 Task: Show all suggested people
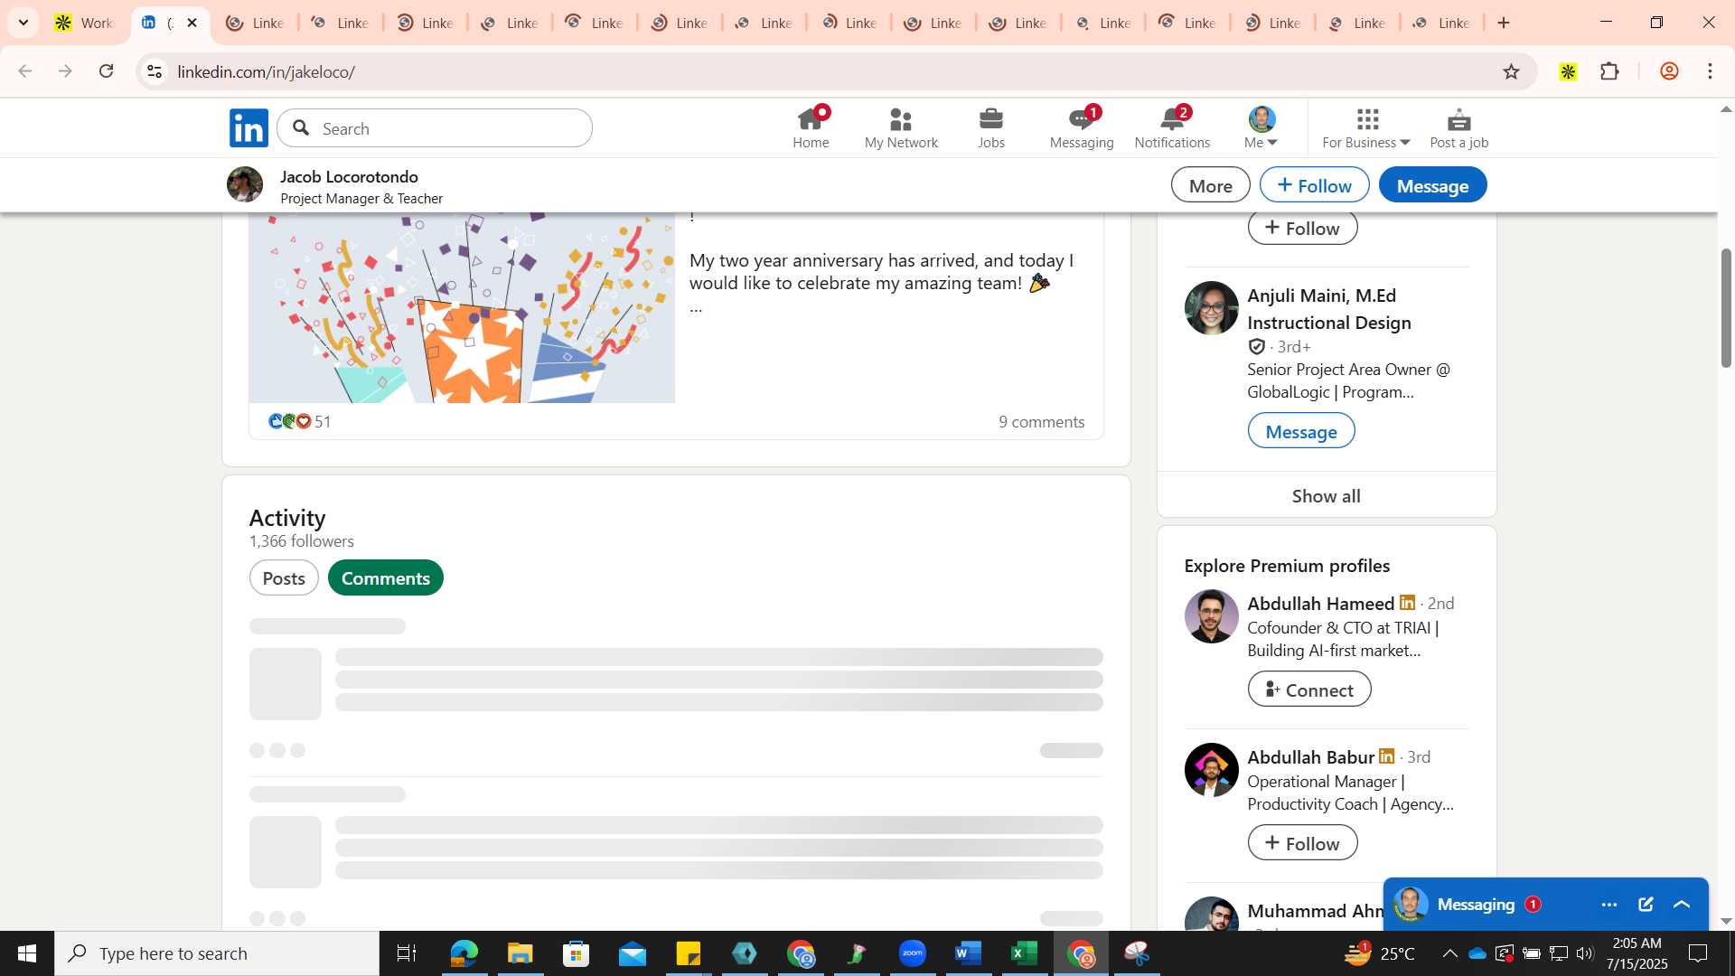pos(1326,496)
